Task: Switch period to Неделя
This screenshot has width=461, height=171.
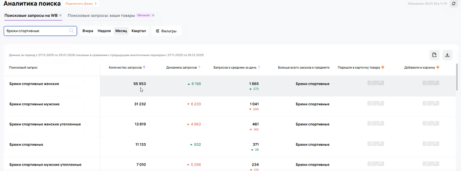Action: (x=104, y=31)
